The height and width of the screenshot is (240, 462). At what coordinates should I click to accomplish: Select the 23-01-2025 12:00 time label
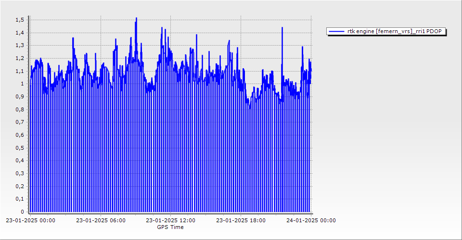(x=170, y=221)
